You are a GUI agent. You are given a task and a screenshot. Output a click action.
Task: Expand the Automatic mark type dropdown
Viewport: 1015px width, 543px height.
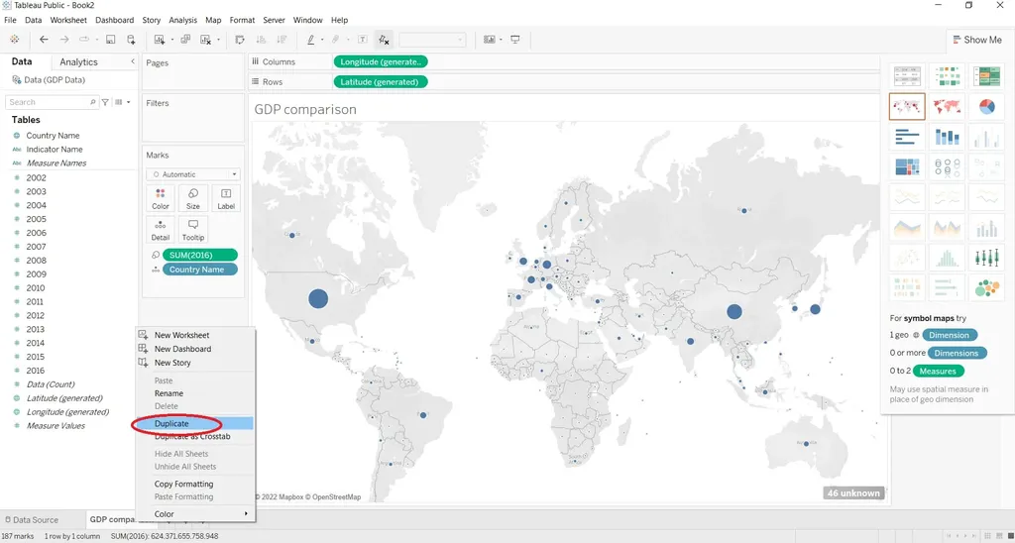tap(192, 174)
